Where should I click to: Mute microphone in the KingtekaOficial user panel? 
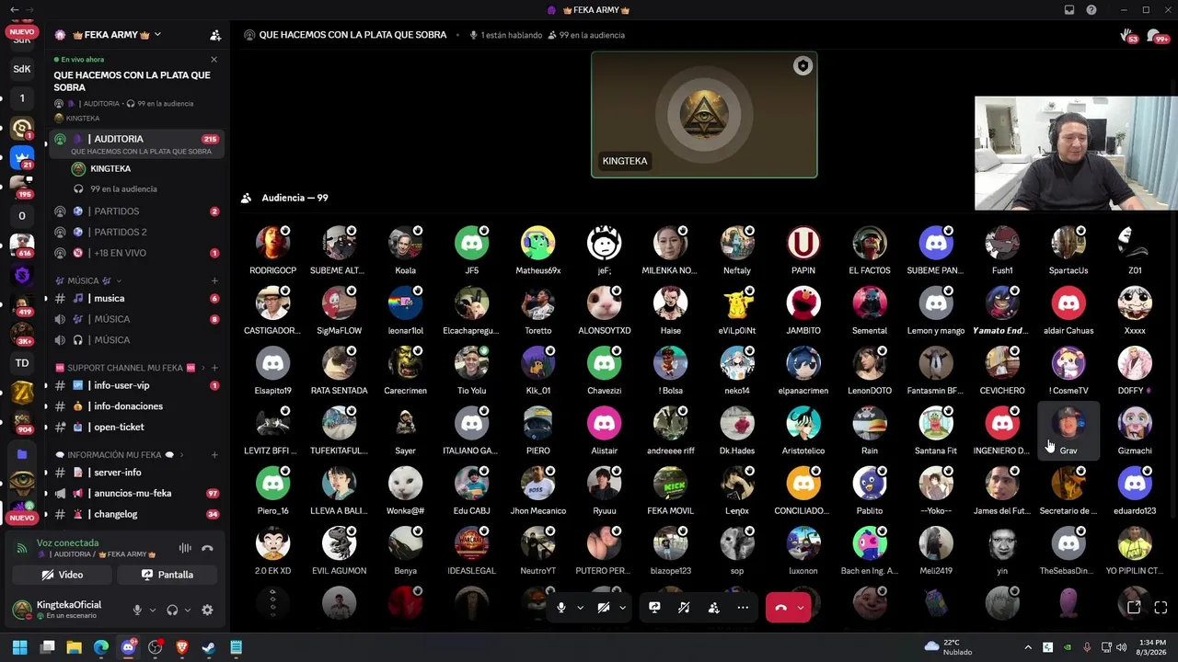tap(137, 610)
